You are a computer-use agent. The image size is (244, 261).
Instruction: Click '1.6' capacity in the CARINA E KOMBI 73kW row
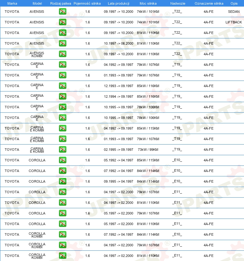tap(87, 150)
